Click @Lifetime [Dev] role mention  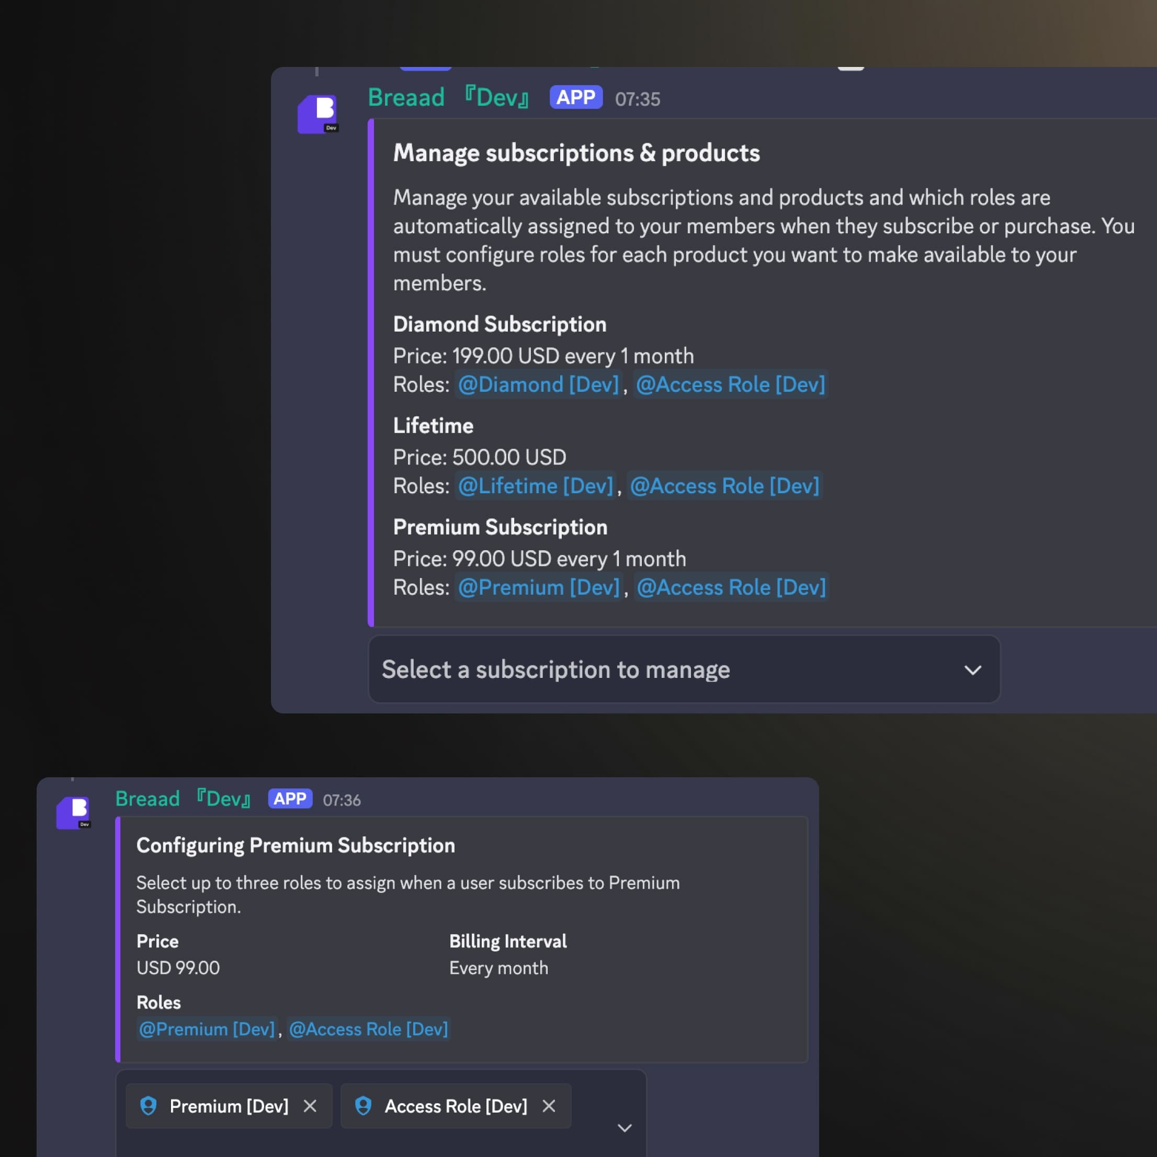[536, 486]
